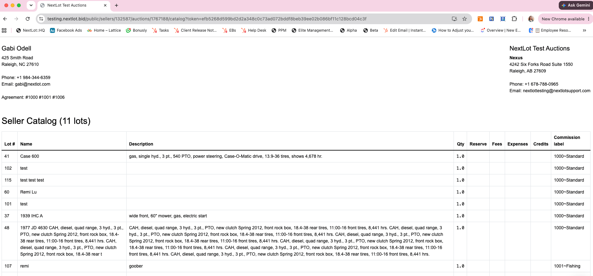Bookmark this page with the star icon
Viewport: 593px width, 276px height.
click(465, 19)
